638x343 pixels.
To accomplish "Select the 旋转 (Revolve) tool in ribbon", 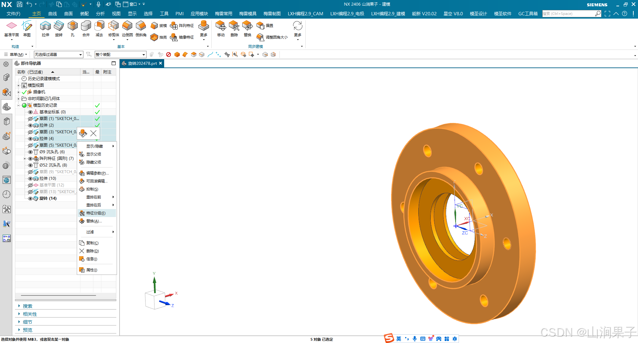I will coord(59,29).
